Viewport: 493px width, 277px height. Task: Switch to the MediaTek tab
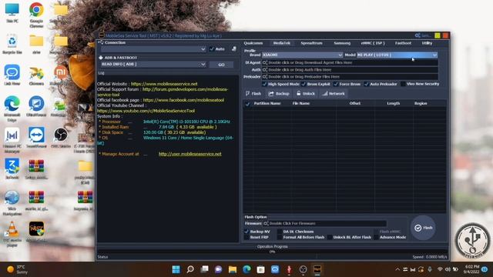[282, 43]
